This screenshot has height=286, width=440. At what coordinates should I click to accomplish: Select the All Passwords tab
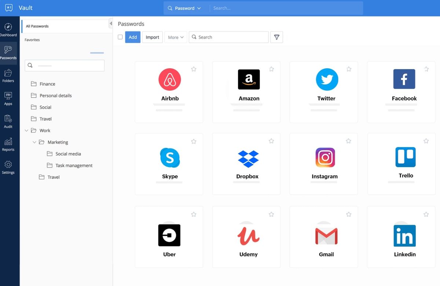[37, 26]
